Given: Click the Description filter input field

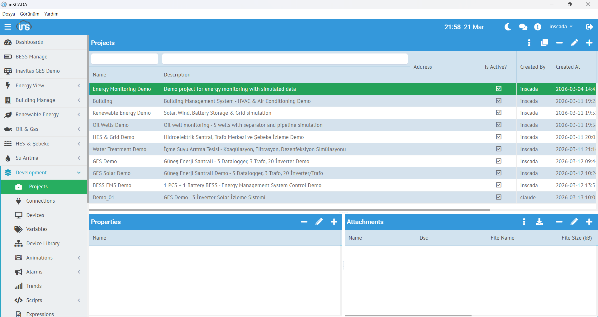Looking at the screenshot, I should tap(285, 59).
